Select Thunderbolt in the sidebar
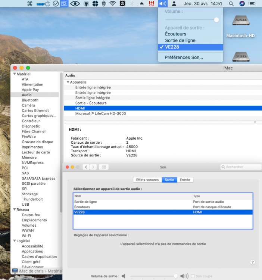The height and width of the screenshot is (280, 262). (x=32, y=199)
